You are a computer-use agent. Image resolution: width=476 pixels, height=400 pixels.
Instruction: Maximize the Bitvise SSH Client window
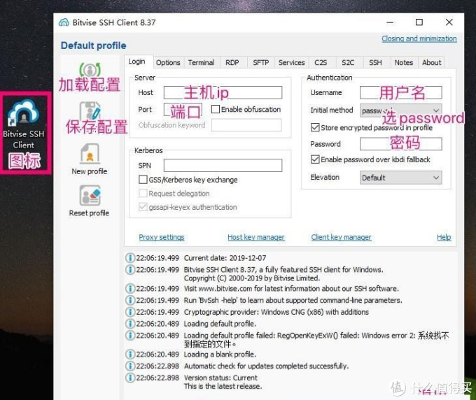pos(419,22)
